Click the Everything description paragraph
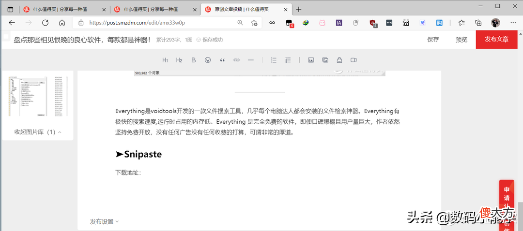The image size is (523, 231). pyautogui.click(x=257, y=121)
